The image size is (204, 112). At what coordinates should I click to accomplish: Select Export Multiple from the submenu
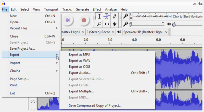point(82,91)
